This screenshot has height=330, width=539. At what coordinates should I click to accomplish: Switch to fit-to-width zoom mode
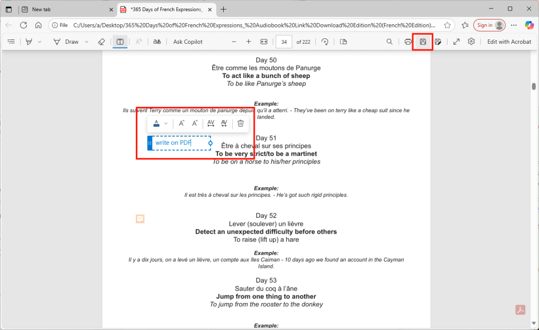[x=264, y=42]
